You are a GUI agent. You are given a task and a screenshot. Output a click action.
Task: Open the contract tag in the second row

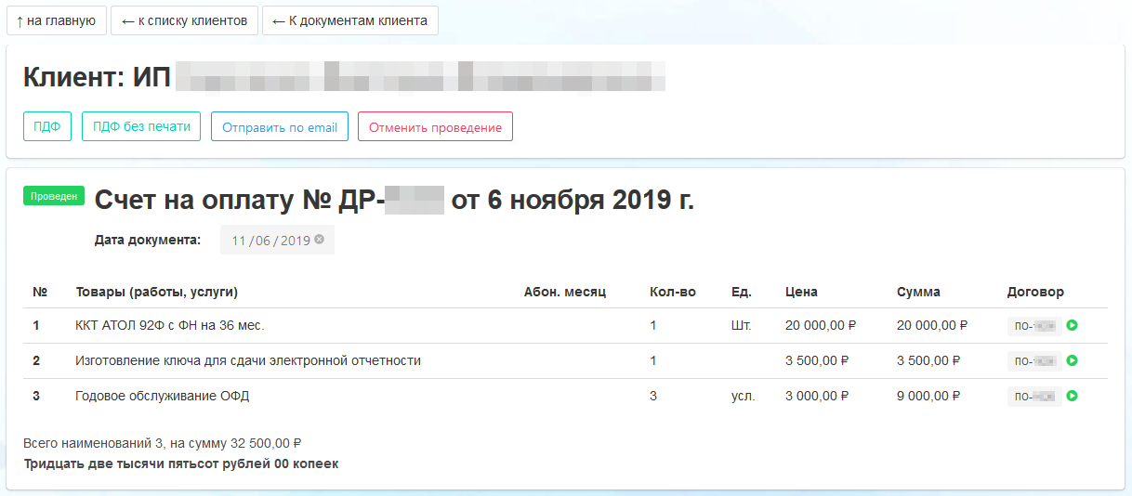[1033, 360]
